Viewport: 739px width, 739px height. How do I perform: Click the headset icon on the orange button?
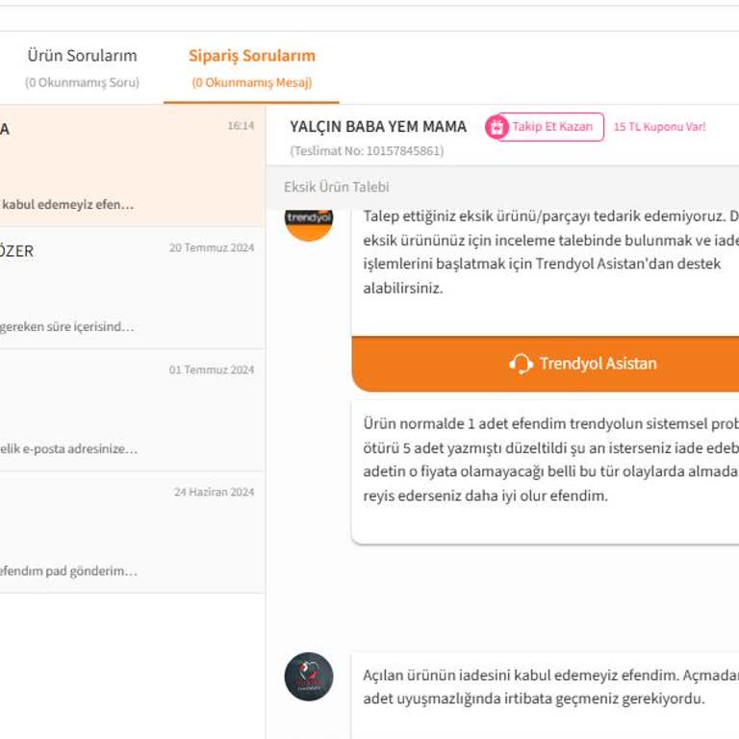pyautogui.click(x=521, y=364)
